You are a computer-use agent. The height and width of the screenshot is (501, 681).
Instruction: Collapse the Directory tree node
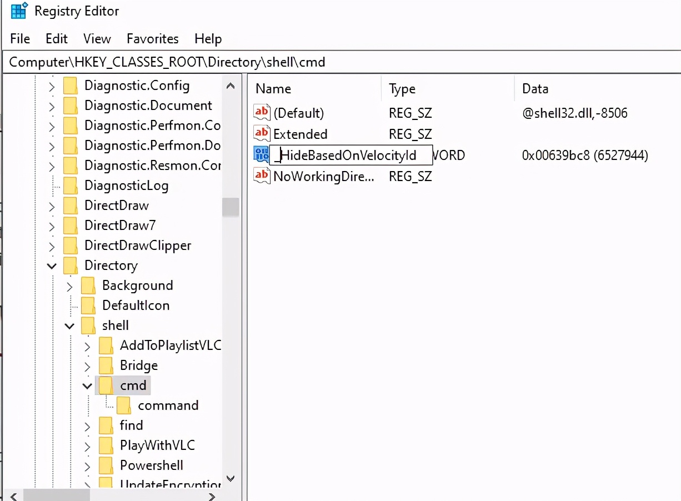52,265
